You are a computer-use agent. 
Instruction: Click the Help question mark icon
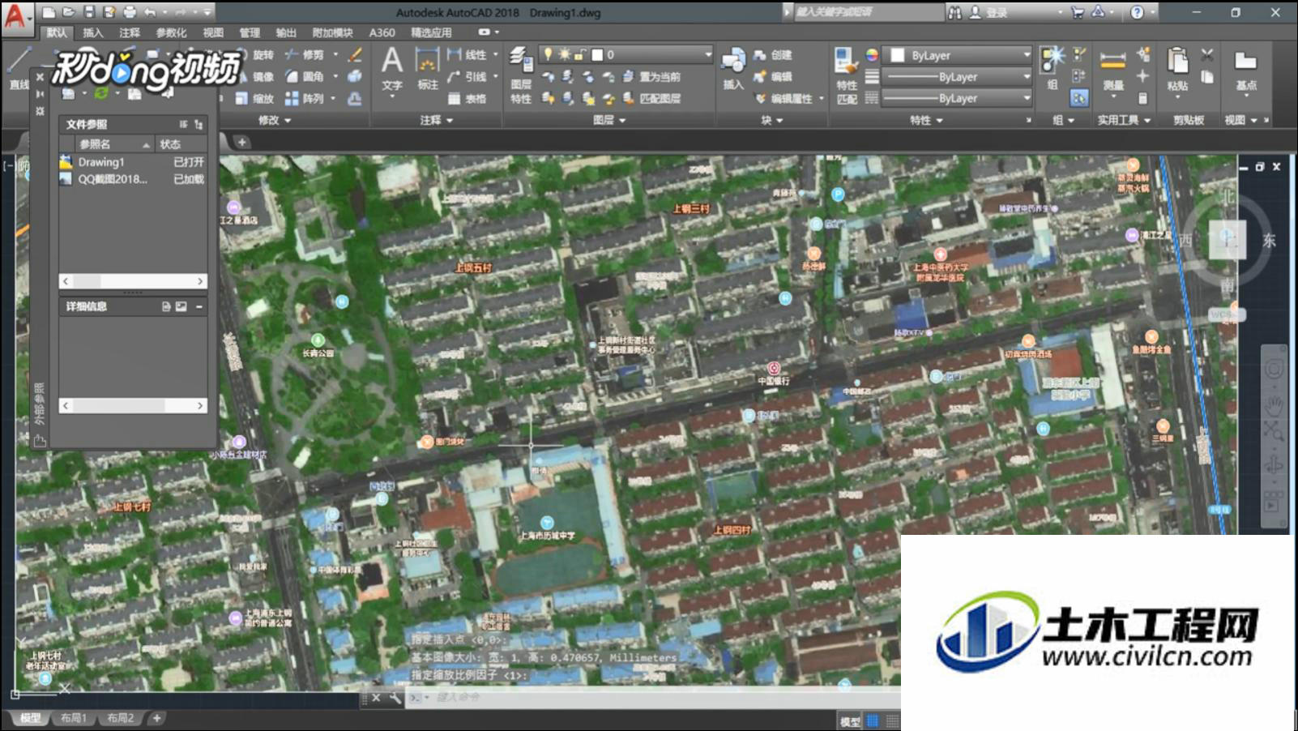click(x=1138, y=12)
